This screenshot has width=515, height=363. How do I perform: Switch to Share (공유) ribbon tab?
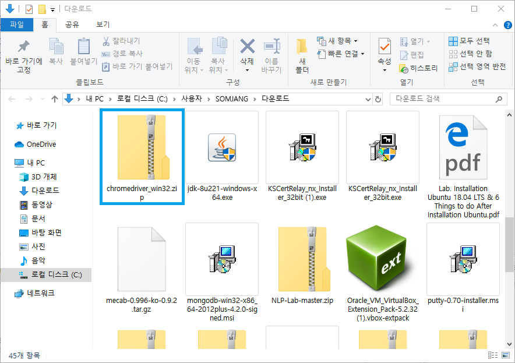pos(72,24)
